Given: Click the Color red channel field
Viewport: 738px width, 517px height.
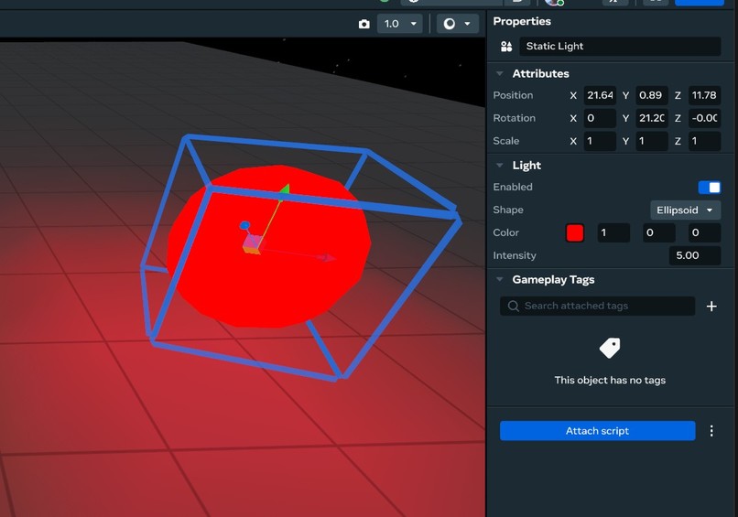Looking at the screenshot, I should coord(613,232).
